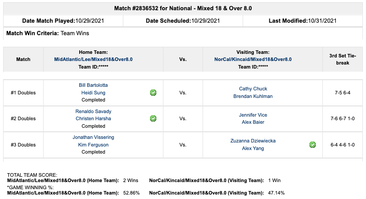
Task: Select visiting player Jennifer Vice
Action: click(x=253, y=115)
